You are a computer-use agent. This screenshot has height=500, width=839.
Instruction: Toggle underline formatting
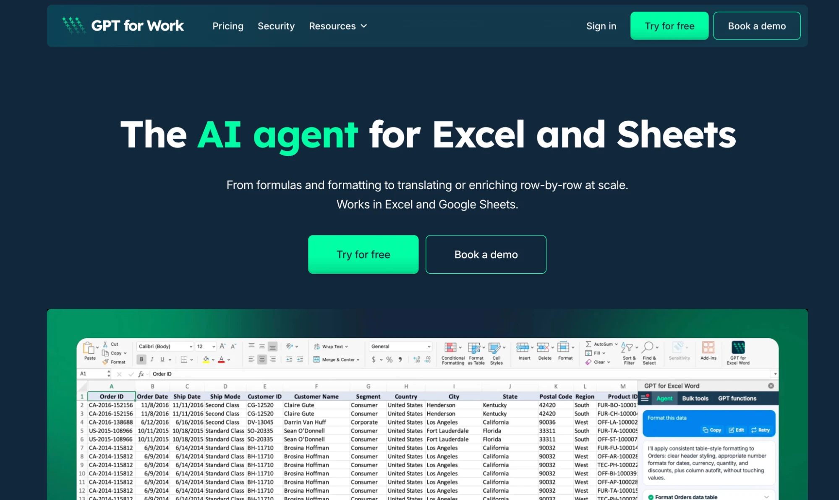pyautogui.click(x=163, y=359)
